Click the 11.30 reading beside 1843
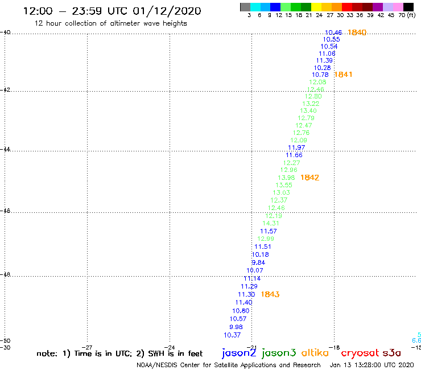 click(246, 294)
